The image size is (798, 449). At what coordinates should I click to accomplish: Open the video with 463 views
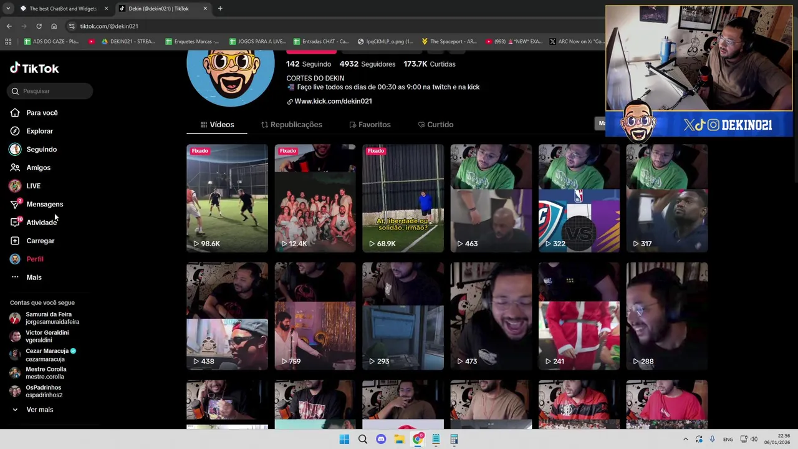point(491,198)
